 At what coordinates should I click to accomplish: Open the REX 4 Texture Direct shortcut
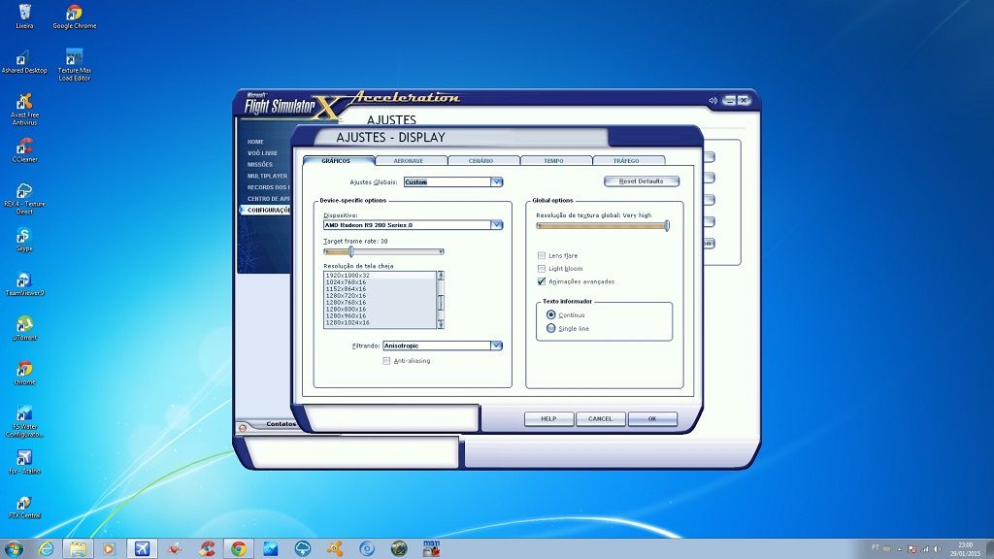[x=24, y=198]
